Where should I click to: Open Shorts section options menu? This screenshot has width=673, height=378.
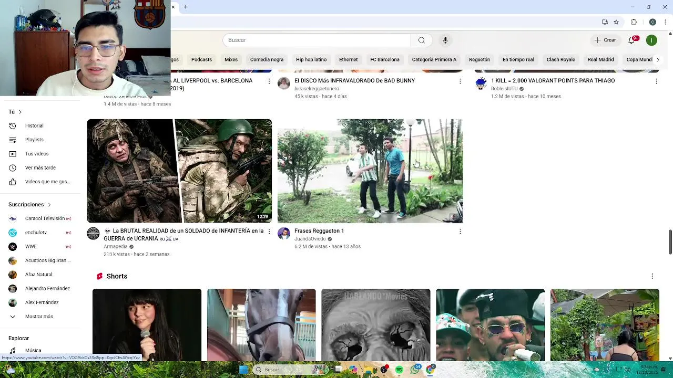(x=652, y=276)
